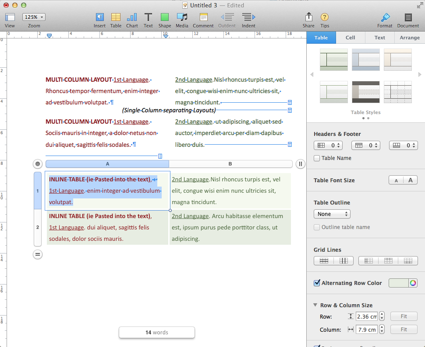The image size is (425, 347).
Task: Enable the Table Name checkbox
Action: click(x=317, y=158)
